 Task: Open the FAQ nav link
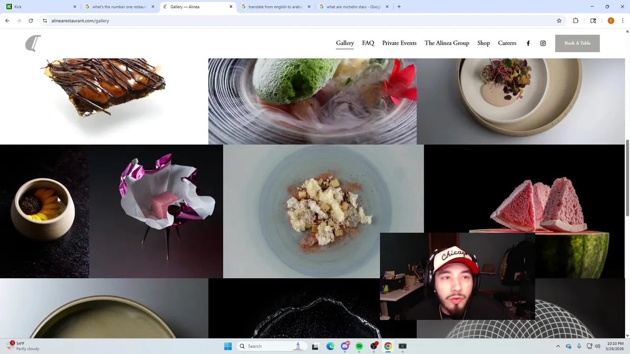coord(368,43)
